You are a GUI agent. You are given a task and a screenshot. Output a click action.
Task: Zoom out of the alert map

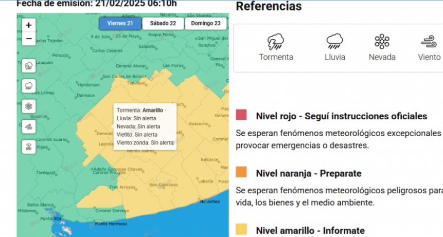[28, 39]
